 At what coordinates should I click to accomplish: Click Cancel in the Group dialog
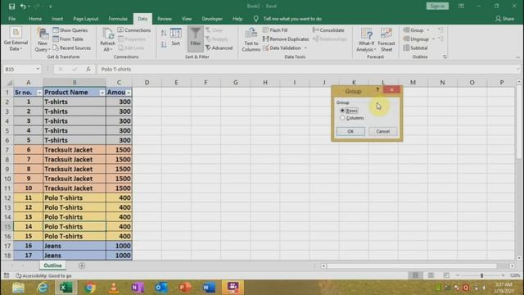point(382,131)
